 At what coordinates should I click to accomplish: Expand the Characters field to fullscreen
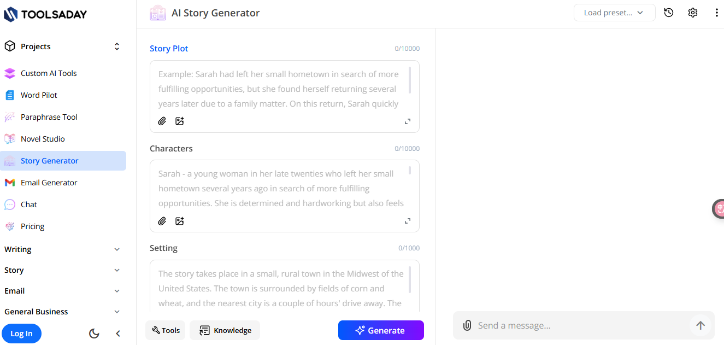[407, 221]
